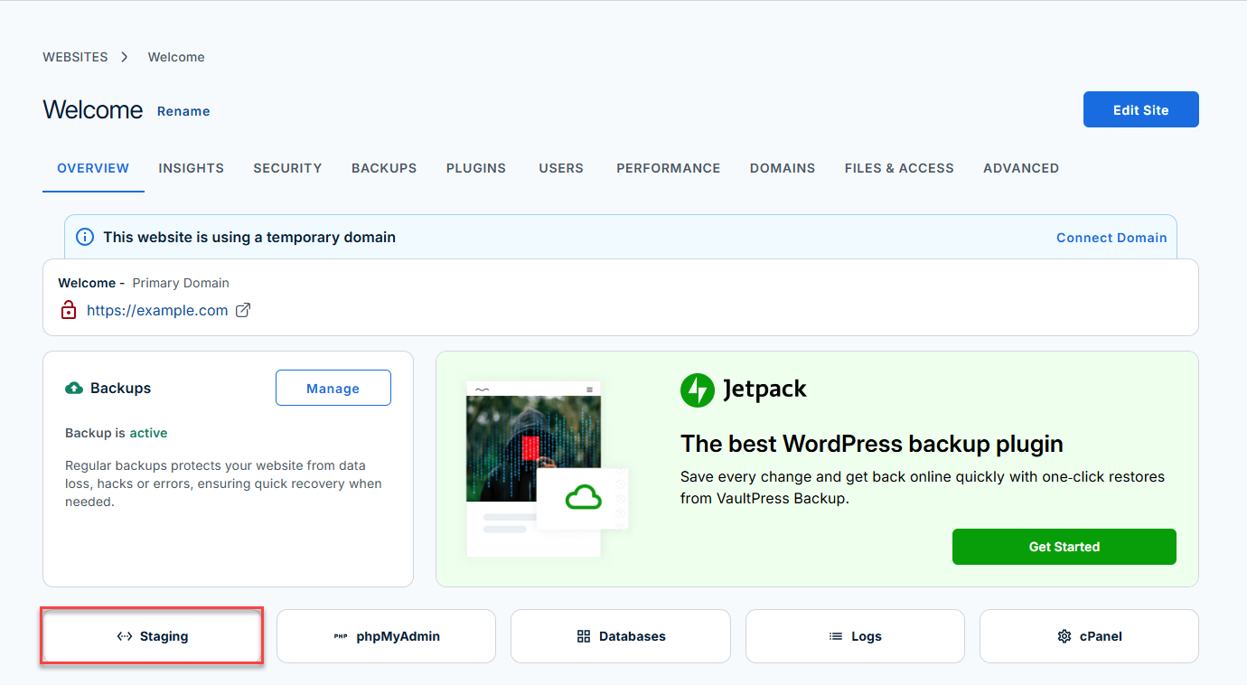
Task: Click the "Primary Domain" label
Action: click(181, 283)
